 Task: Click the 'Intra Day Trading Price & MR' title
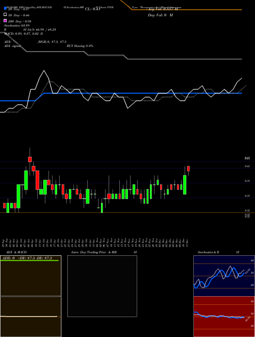[94, 252]
